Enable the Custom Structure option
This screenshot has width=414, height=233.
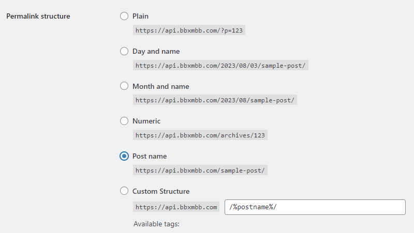(x=124, y=191)
